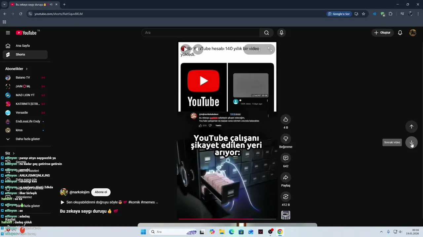Viewport: 423px width, 237px height.
Task: Open Chrome media controls icon
Action: (x=402, y=14)
